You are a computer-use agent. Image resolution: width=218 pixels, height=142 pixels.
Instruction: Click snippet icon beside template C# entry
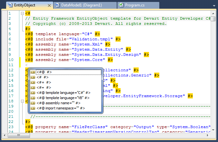[33, 93]
